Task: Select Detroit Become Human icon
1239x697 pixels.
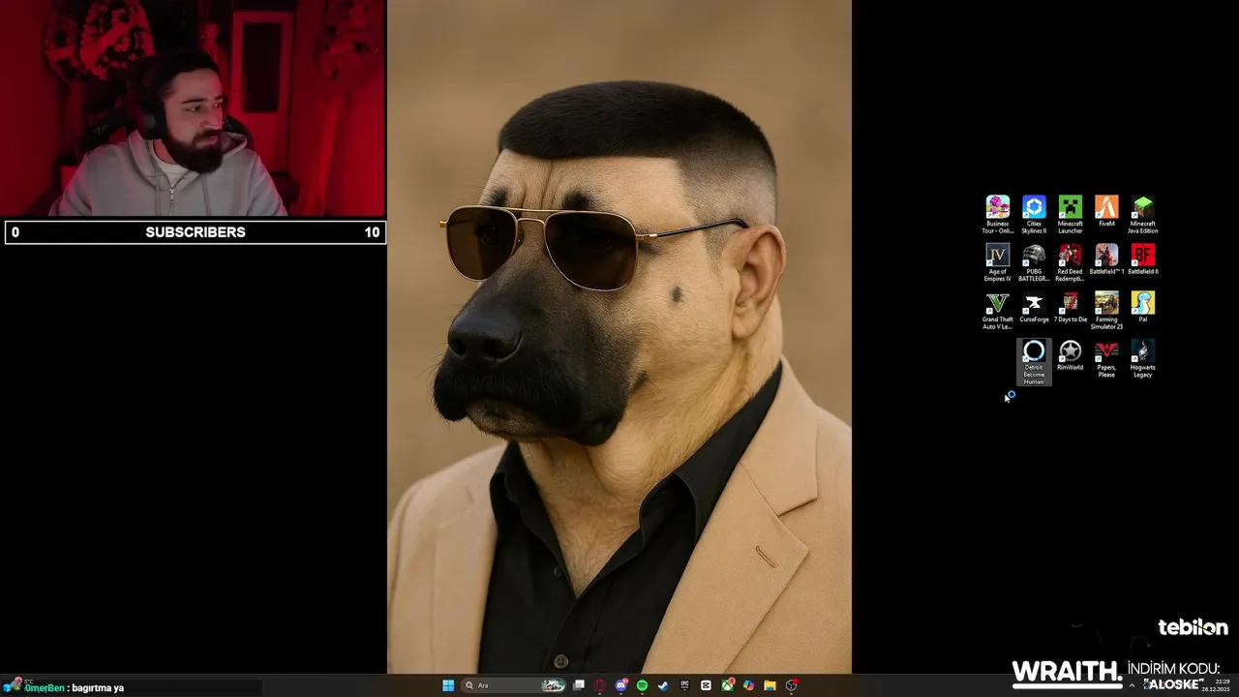Action: (1034, 362)
